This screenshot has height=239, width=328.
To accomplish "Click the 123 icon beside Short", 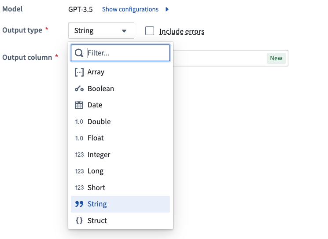I will tap(79, 188).
